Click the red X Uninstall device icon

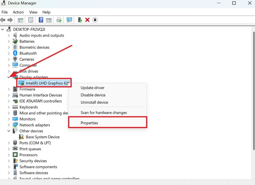[87, 20]
